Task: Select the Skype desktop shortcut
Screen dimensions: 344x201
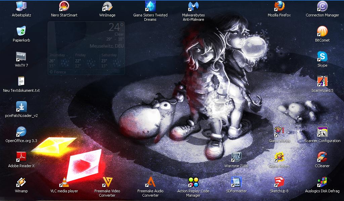Action: (x=322, y=57)
